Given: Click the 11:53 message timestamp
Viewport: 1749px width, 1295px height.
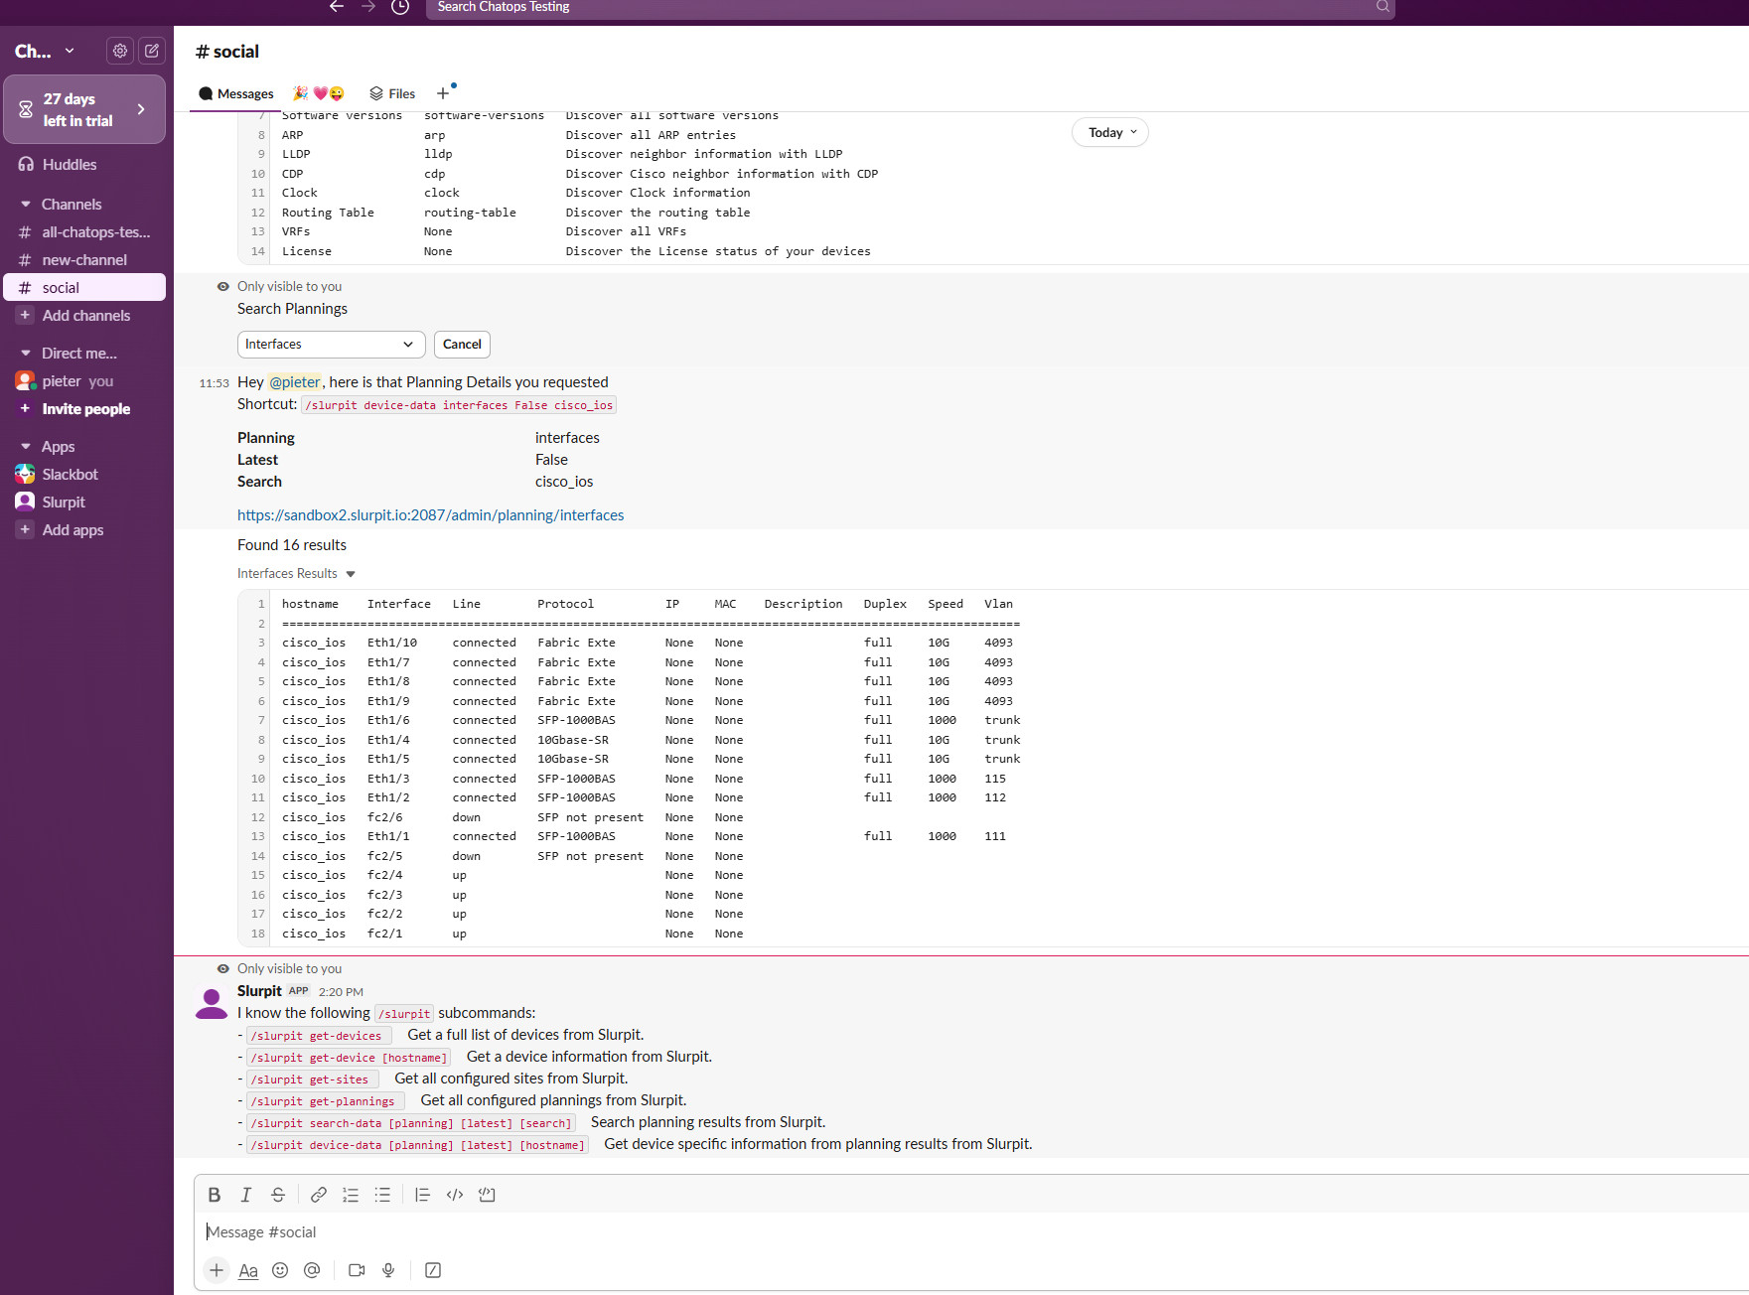Looking at the screenshot, I should click(x=214, y=383).
